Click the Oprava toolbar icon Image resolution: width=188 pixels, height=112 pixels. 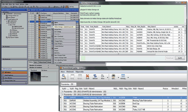coord(80,76)
